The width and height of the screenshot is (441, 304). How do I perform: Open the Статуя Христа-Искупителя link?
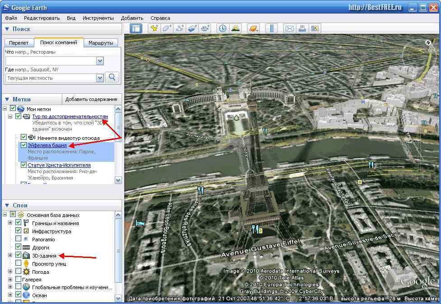pos(59,165)
